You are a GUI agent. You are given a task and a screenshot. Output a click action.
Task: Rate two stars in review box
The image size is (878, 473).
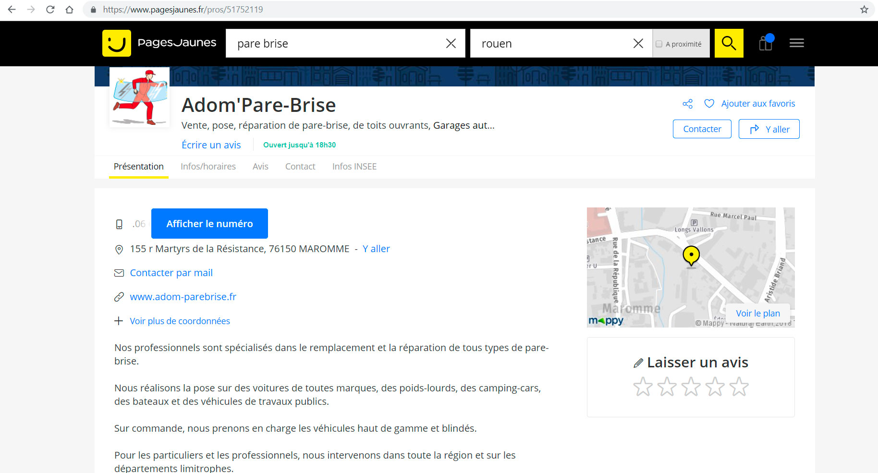667,387
